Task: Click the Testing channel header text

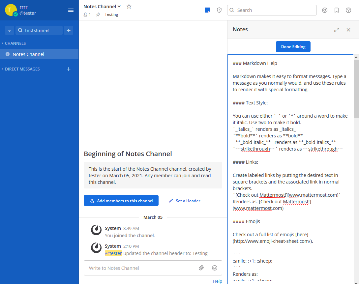Action: coord(111,14)
